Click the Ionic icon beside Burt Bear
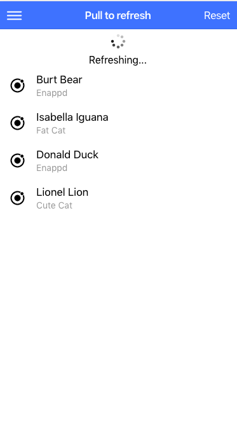This screenshot has height=424, width=237. pyautogui.click(x=18, y=85)
